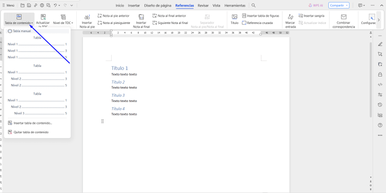Image resolution: width=386 pixels, height=193 pixels.
Task: Click the pen icon in right sidebar
Action: click(380, 44)
